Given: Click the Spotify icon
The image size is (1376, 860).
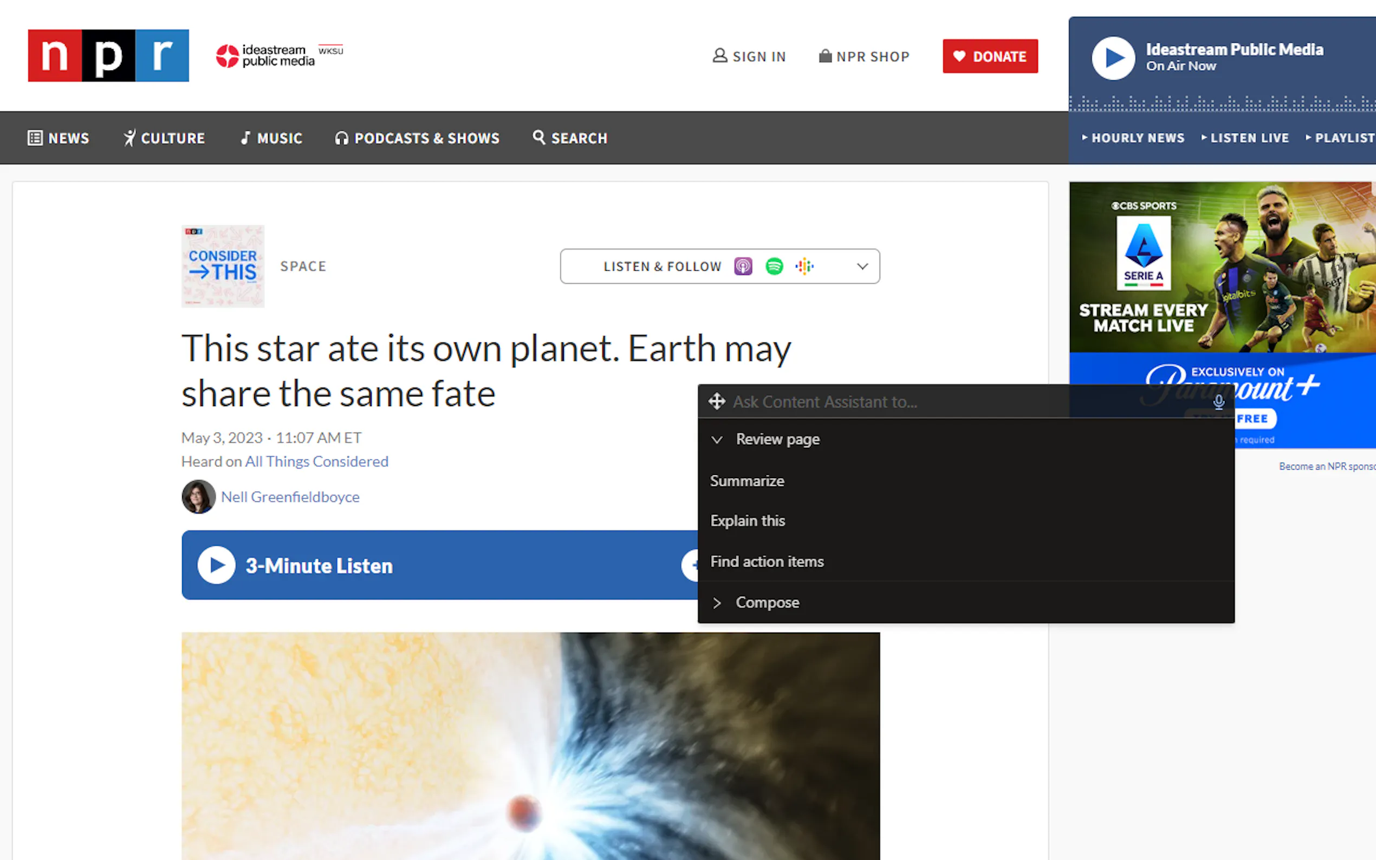Looking at the screenshot, I should (774, 266).
